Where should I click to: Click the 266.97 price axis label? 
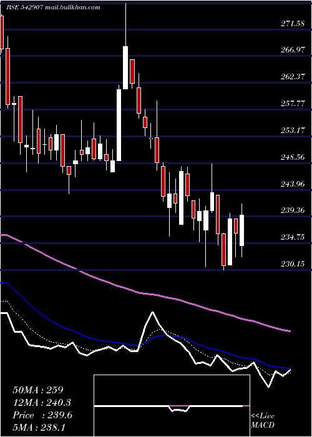tap(292, 50)
